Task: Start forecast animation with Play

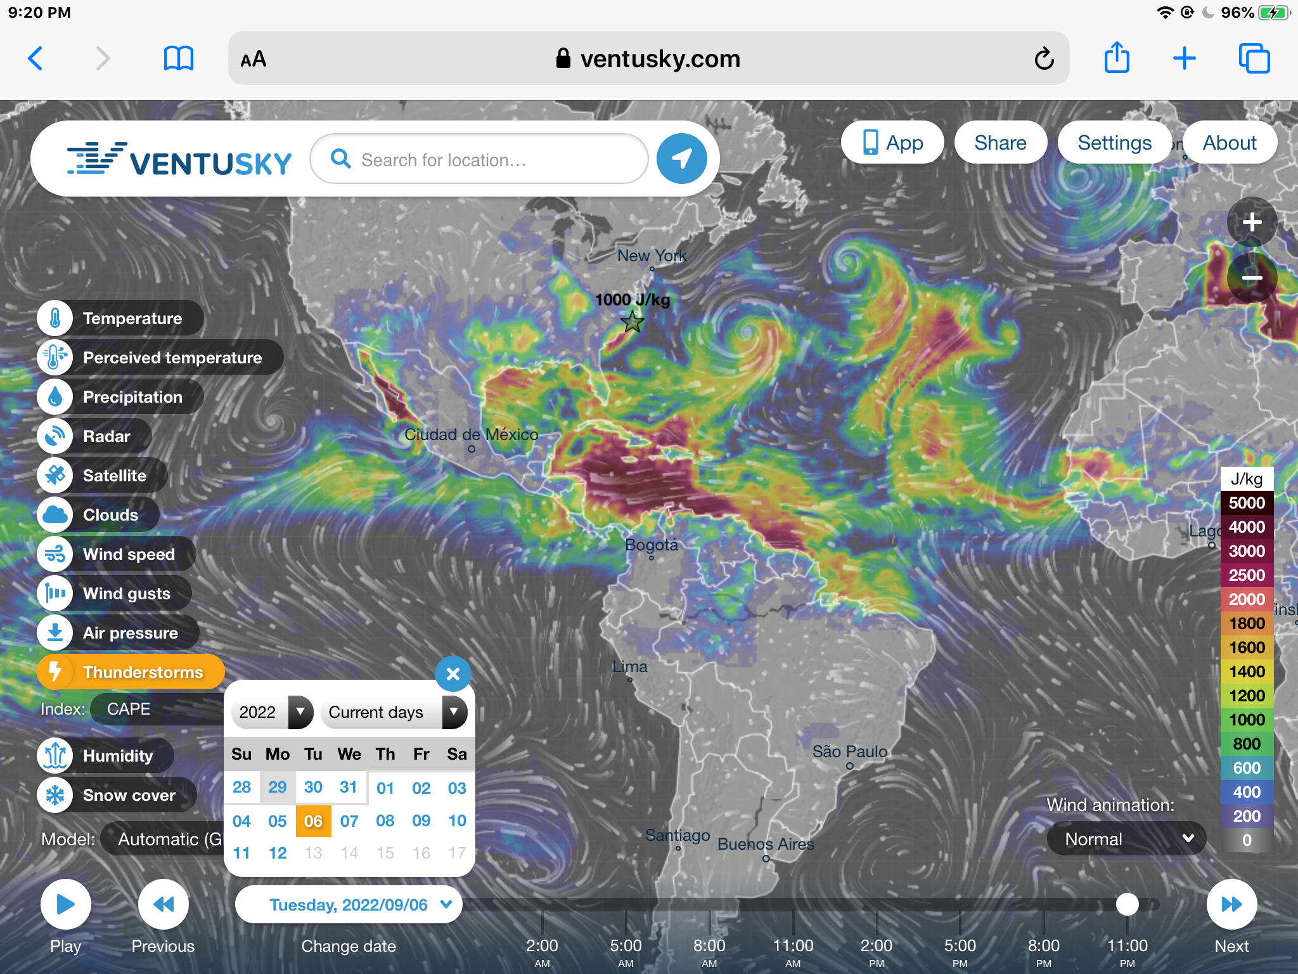Action: pyautogui.click(x=66, y=904)
